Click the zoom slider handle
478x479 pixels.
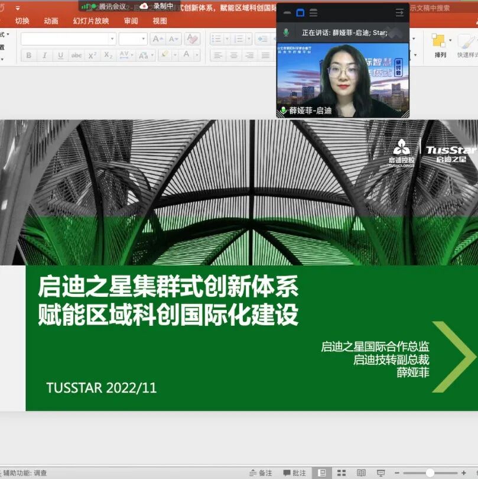coord(430,473)
